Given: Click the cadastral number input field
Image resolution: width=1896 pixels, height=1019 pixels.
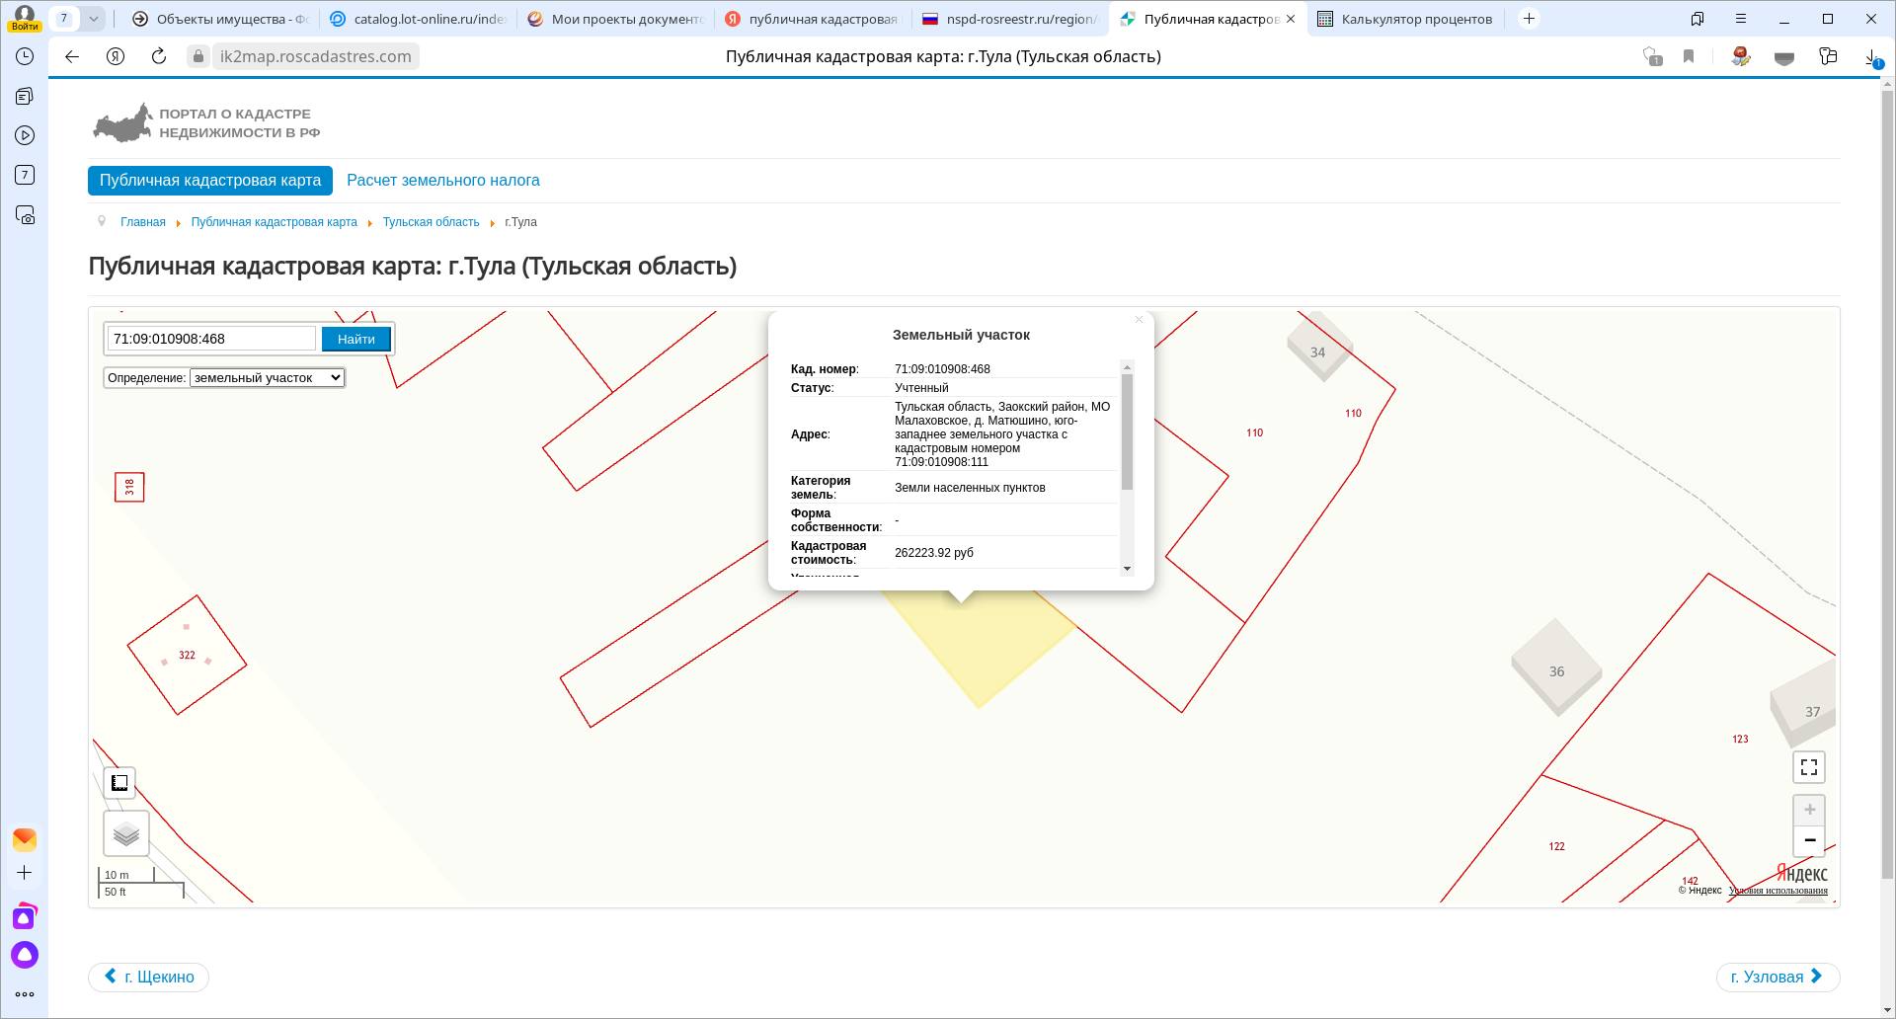Looking at the screenshot, I should click(x=211, y=339).
